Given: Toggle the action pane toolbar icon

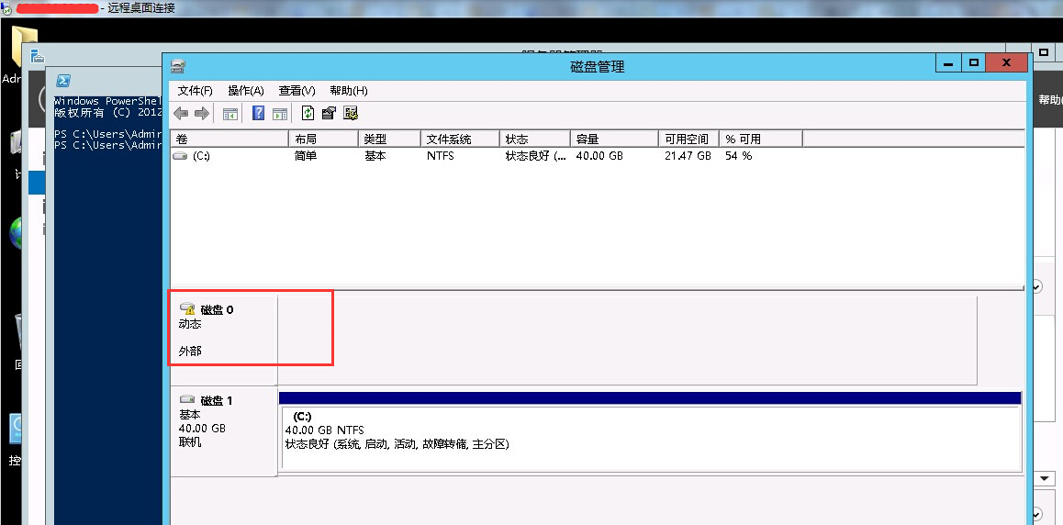Looking at the screenshot, I should coord(280,113).
